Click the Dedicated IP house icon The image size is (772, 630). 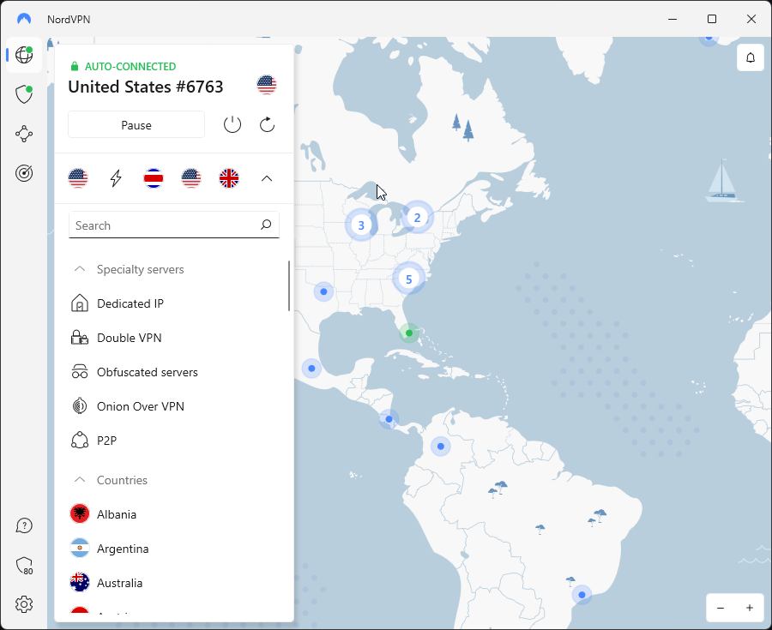point(79,303)
